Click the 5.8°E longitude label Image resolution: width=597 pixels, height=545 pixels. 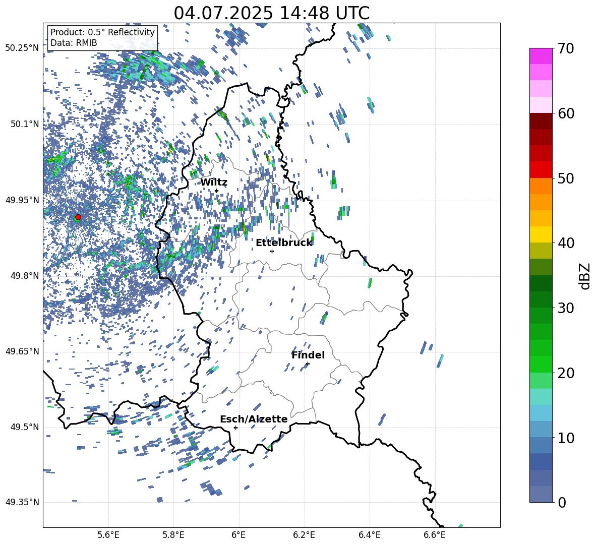173,535
